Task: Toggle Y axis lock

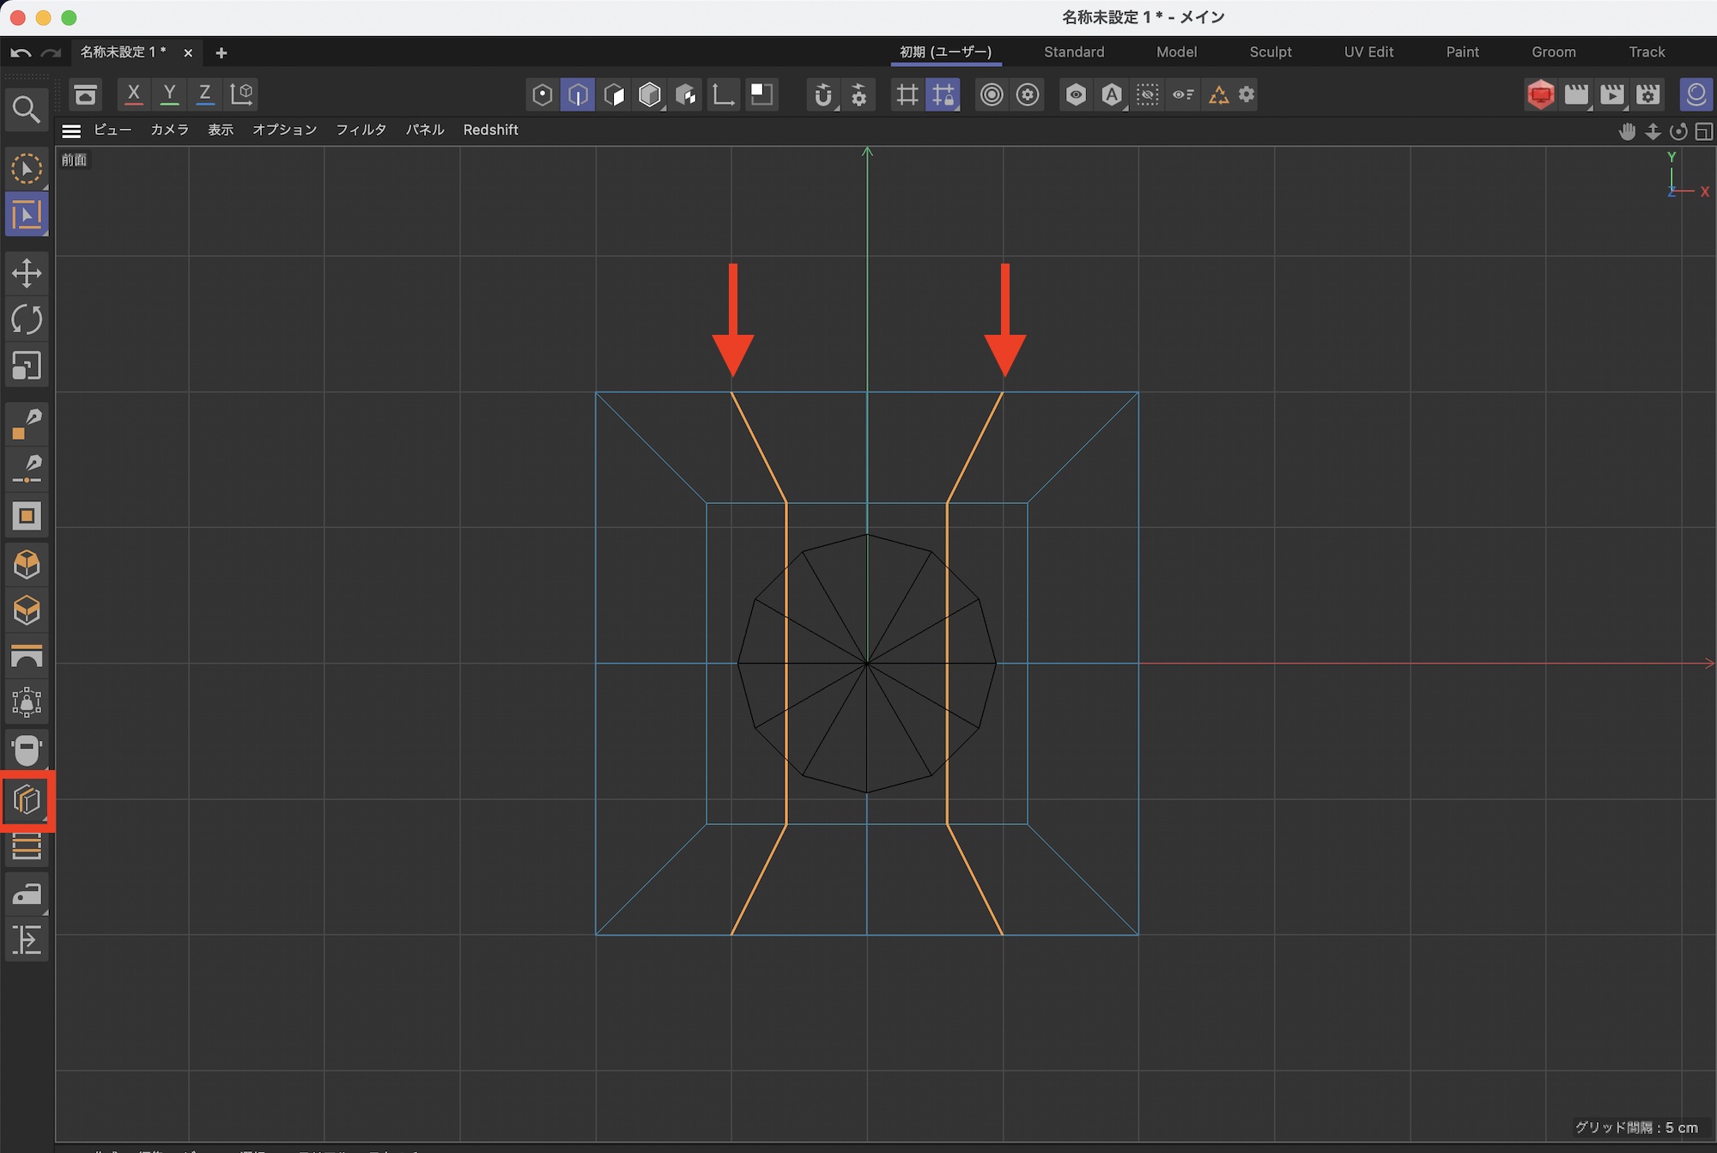Action: coord(169,94)
